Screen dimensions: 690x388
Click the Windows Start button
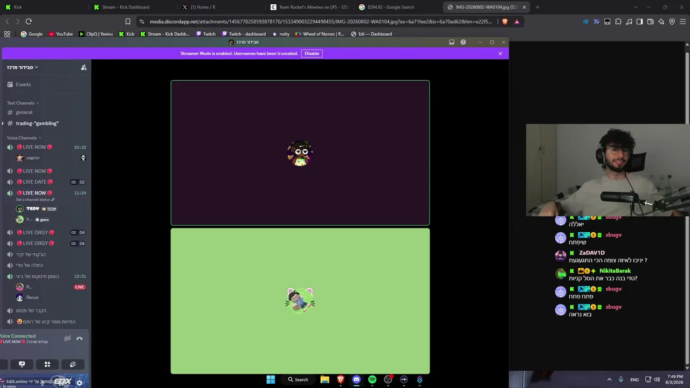[271, 379]
